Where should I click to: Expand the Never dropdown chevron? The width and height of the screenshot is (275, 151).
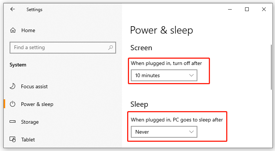coord(191,131)
